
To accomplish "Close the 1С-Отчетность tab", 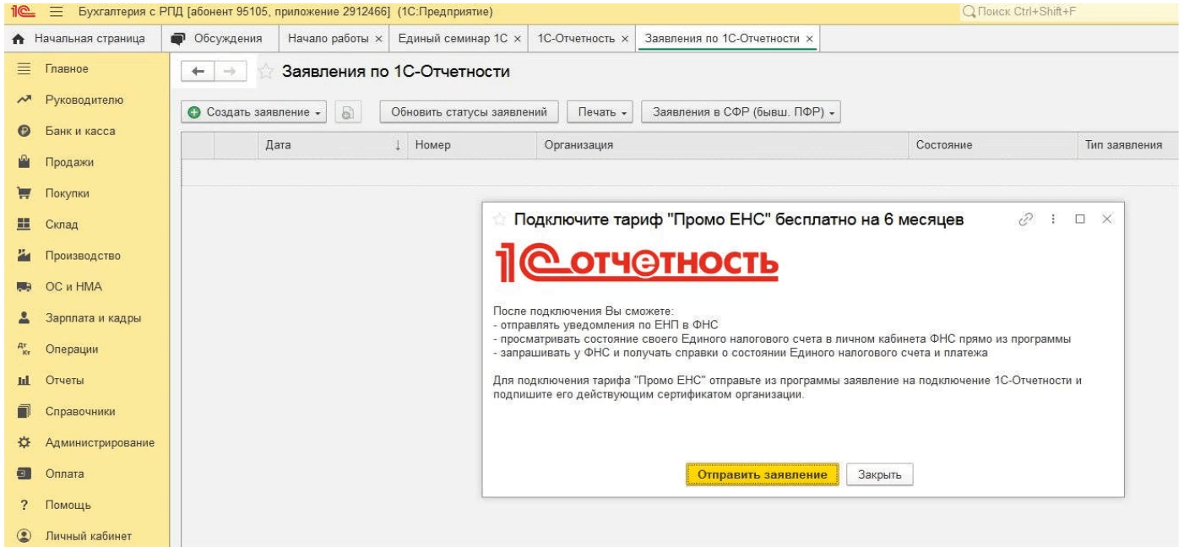I will (x=625, y=39).
